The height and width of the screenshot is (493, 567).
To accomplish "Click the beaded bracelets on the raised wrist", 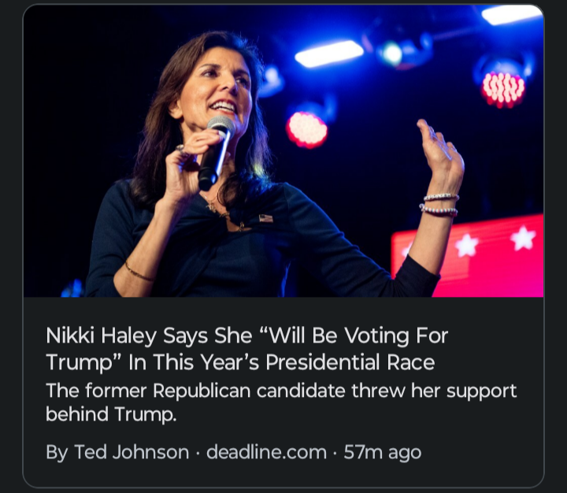I will pyautogui.click(x=439, y=205).
